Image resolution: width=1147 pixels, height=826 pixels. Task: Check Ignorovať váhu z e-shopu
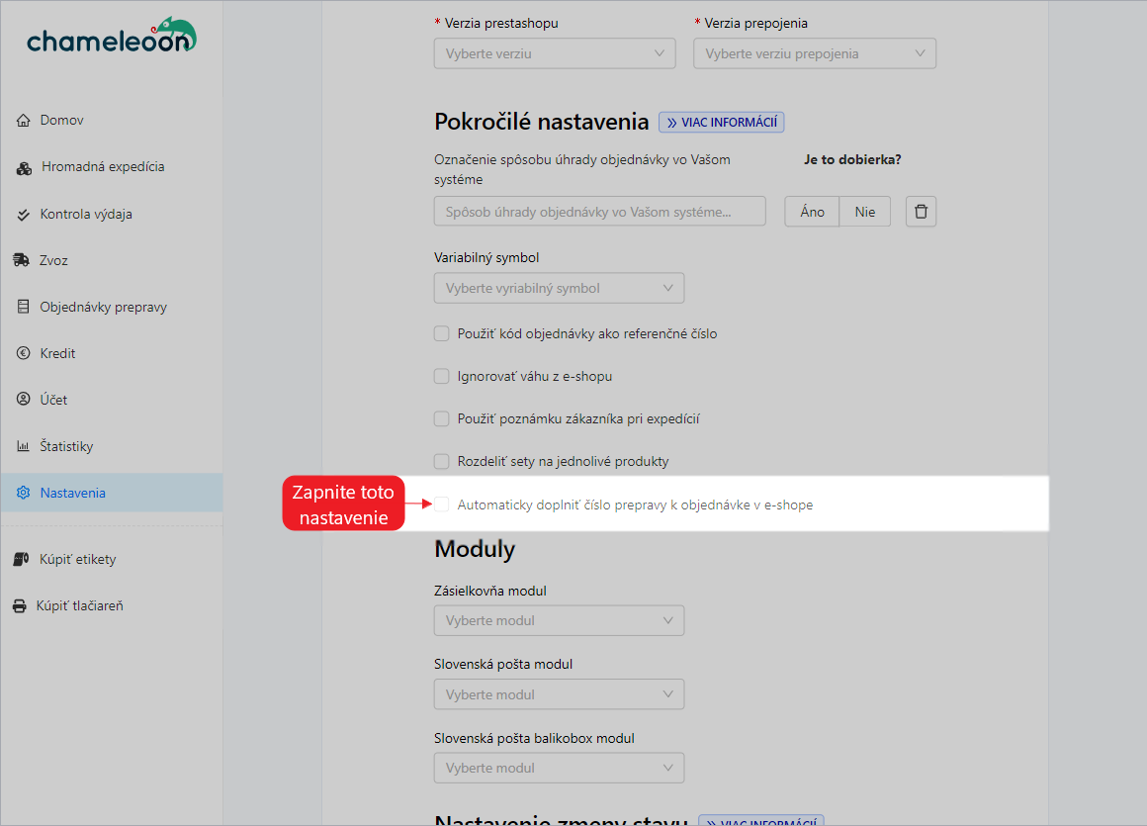tap(441, 376)
